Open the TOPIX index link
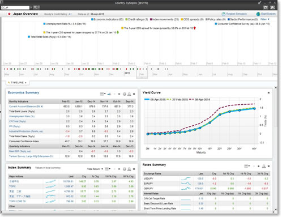 (12, 186)
